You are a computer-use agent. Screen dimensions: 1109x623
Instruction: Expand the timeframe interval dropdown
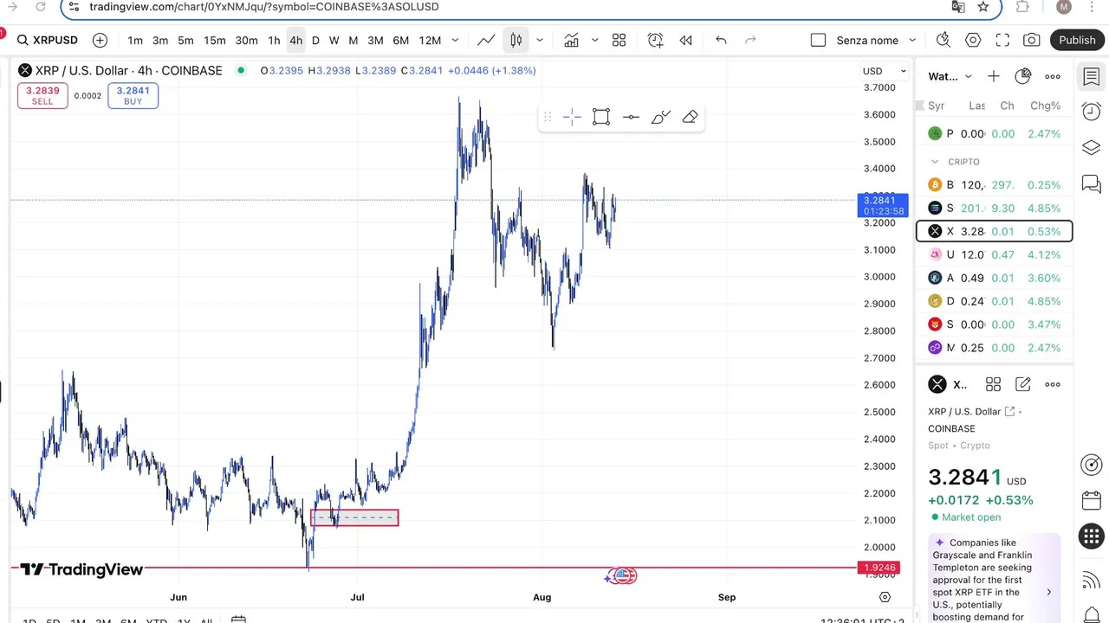coord(455,40)
